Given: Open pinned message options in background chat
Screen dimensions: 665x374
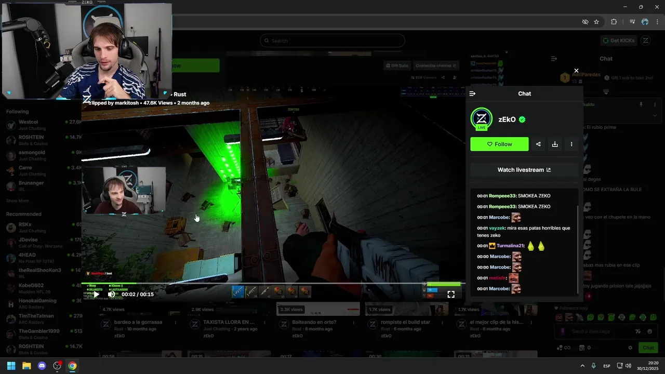Looking at the screenshot, I should [656, 104].
